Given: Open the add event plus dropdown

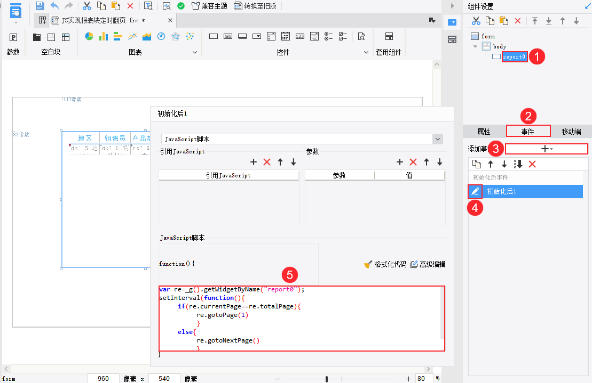Looking at the screenshot, I should pyautogui.click(x=546, y=149).
